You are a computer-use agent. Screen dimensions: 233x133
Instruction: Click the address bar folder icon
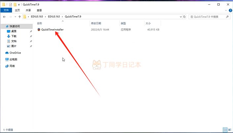(x=25, y=17)
